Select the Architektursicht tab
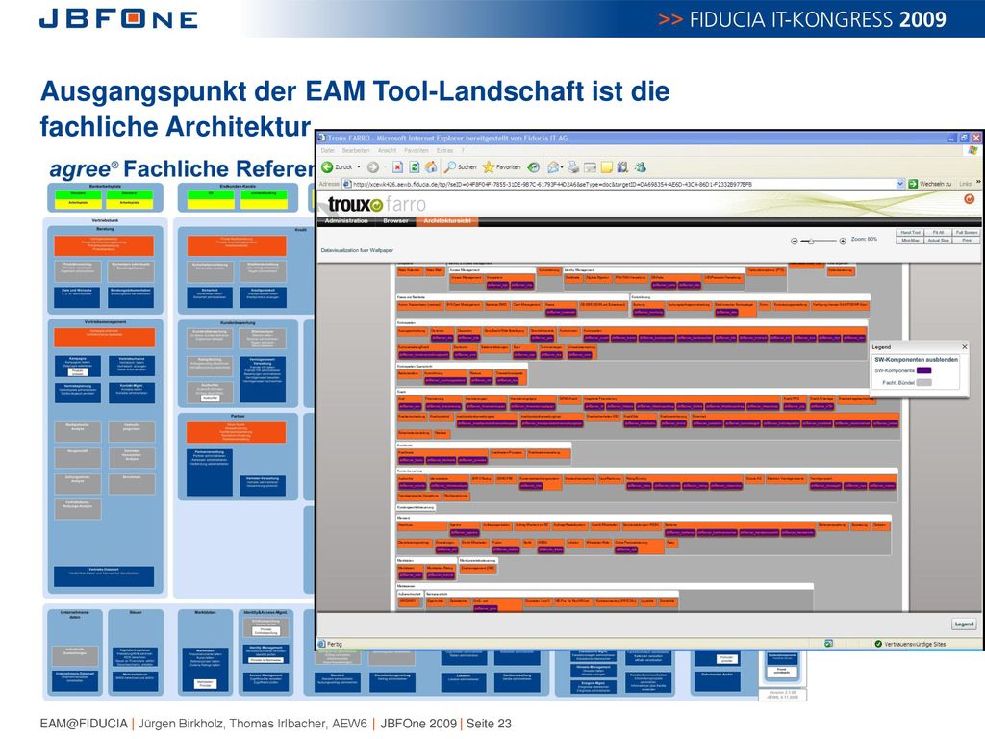Viewport: 985px width, 739px height. tap(447, 221)
